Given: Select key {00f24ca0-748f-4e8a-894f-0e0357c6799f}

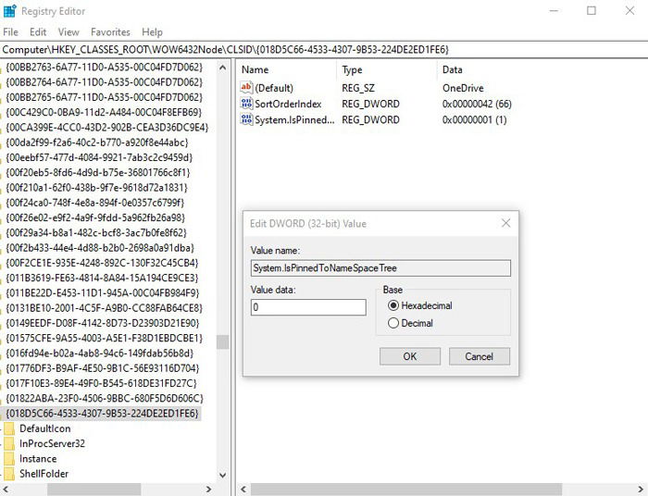Looking at the screenshot, I should [95, 203].
